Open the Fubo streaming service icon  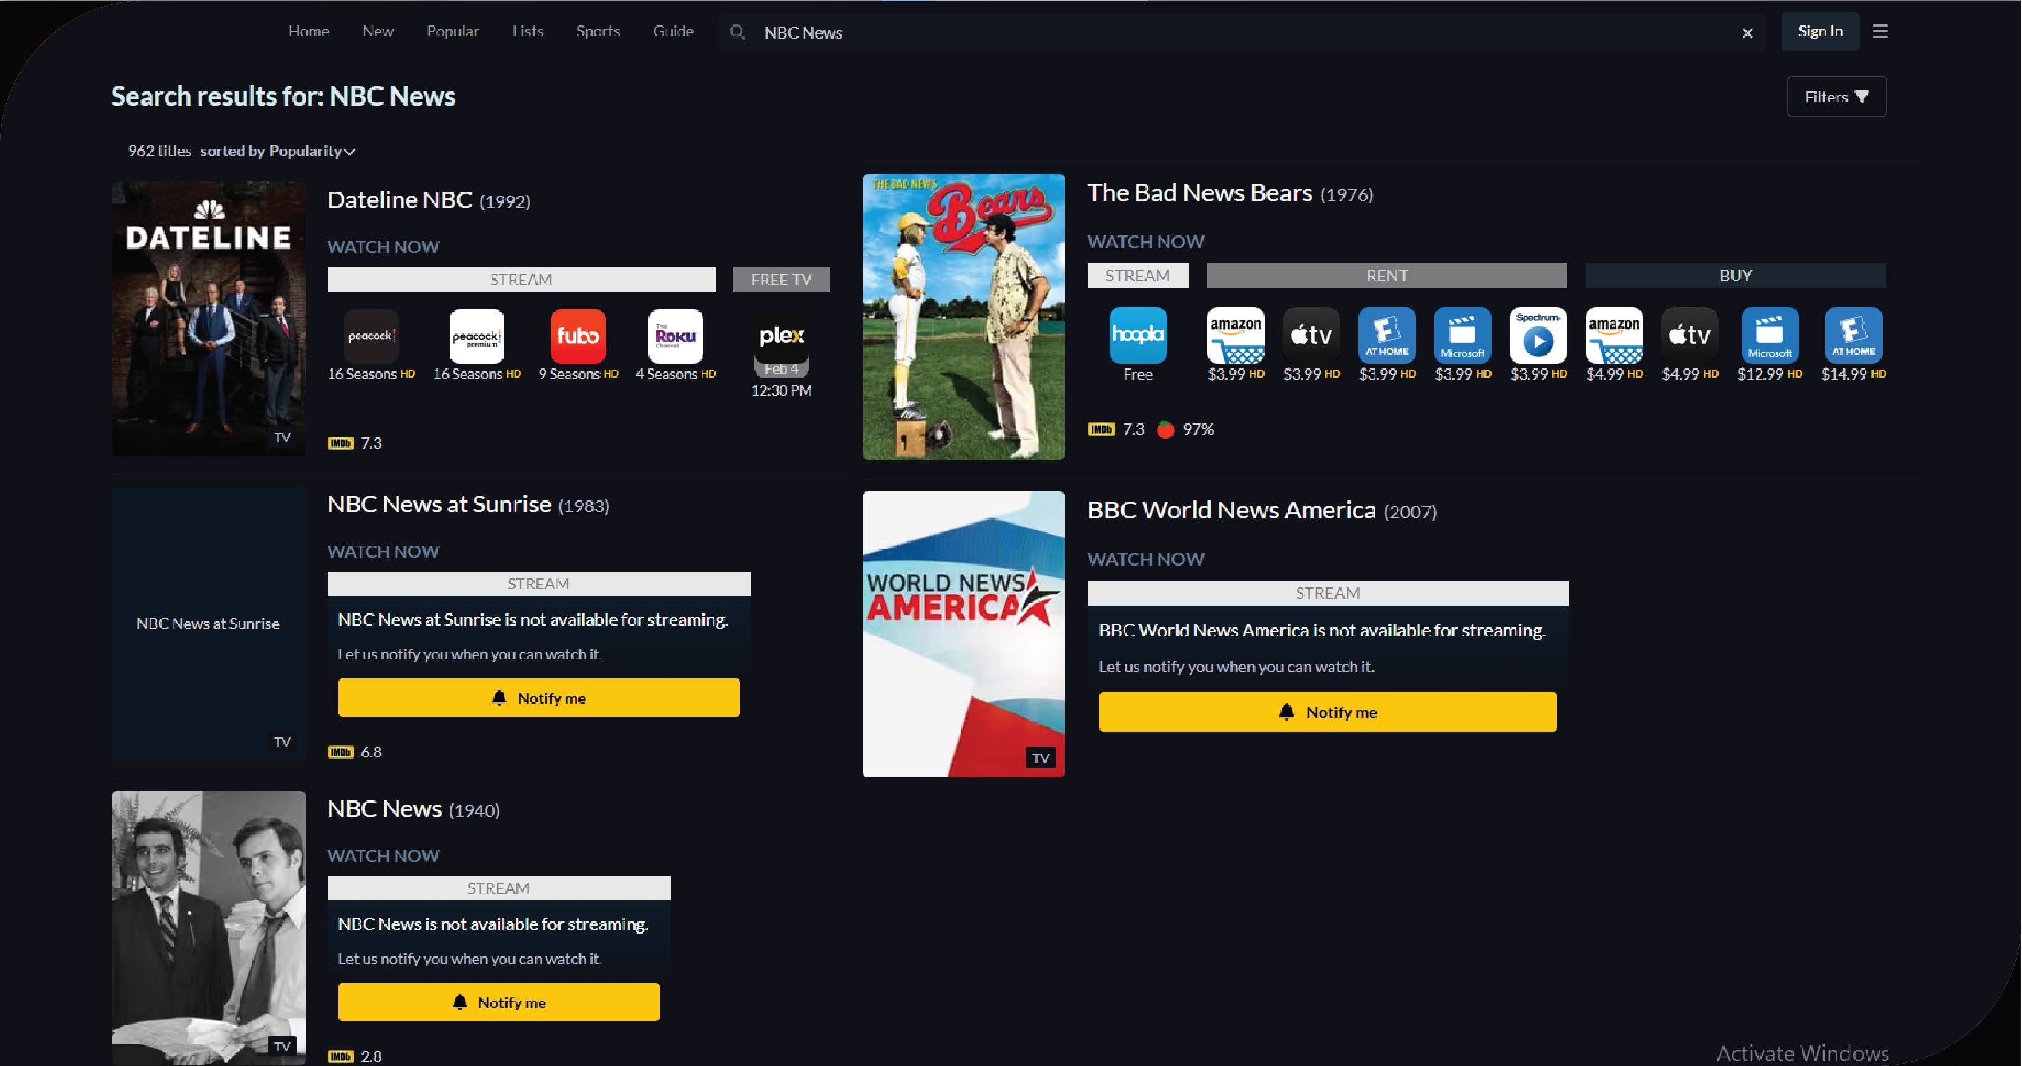point(578,336)
